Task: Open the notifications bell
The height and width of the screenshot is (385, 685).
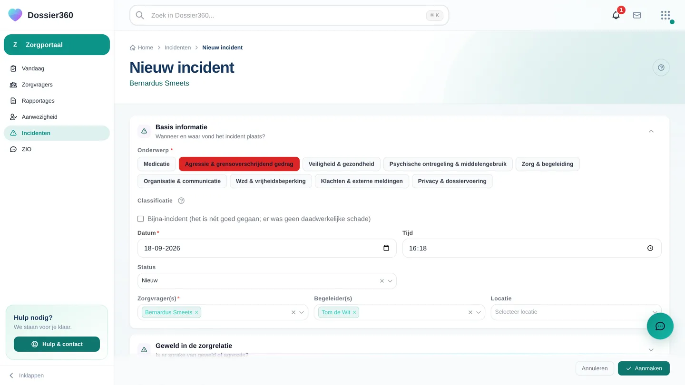Action: (x=616, y=15)
